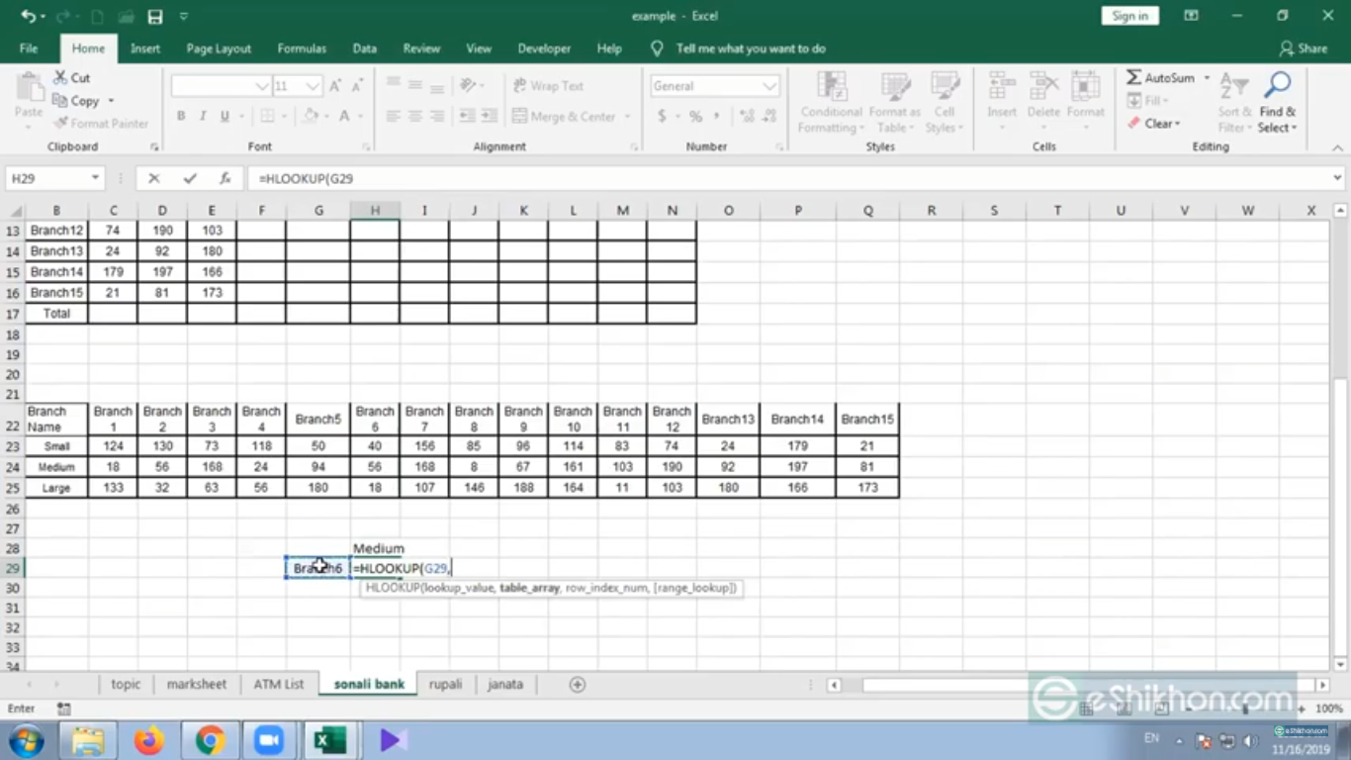This screenshot has height=760, width=1351.
Task: Toggle Italic formatting button
Action: [203, 117]
